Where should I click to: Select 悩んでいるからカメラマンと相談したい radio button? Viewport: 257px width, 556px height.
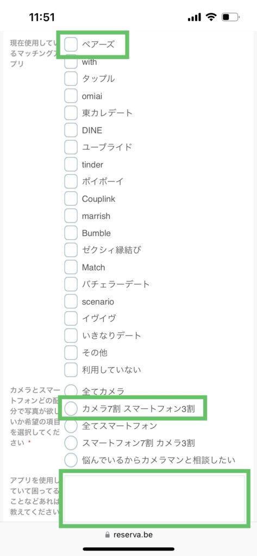tap(71, 460)
